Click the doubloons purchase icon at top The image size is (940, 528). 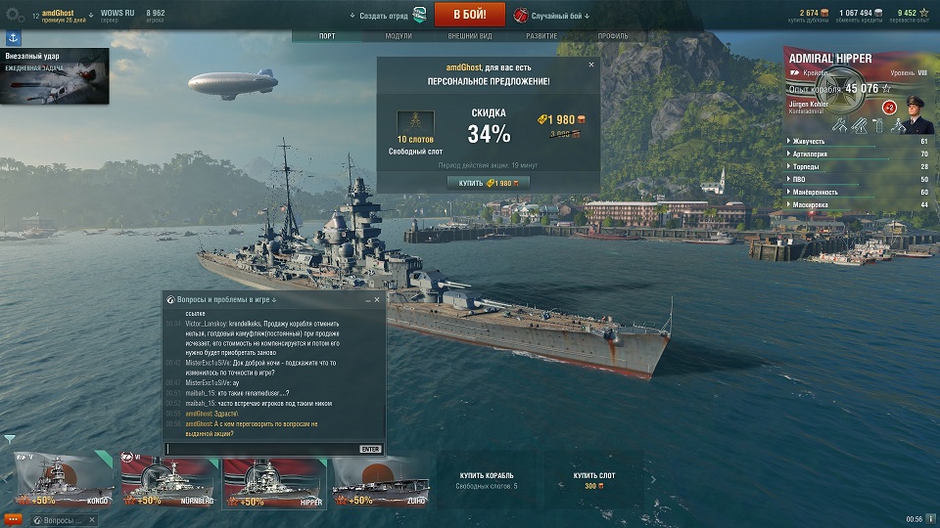click(x=824, y=13)
